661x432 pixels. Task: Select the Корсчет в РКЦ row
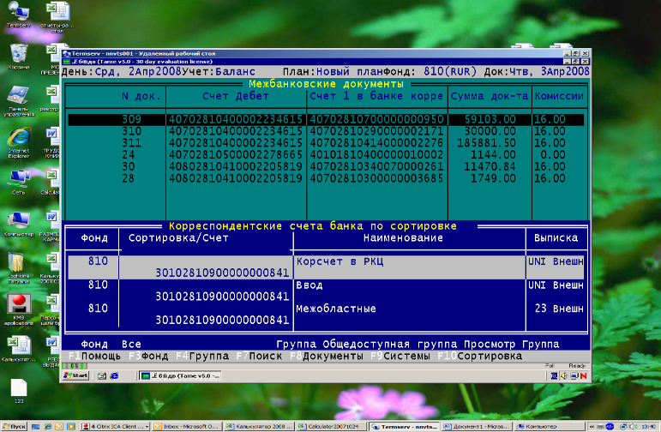click(326, 267)
